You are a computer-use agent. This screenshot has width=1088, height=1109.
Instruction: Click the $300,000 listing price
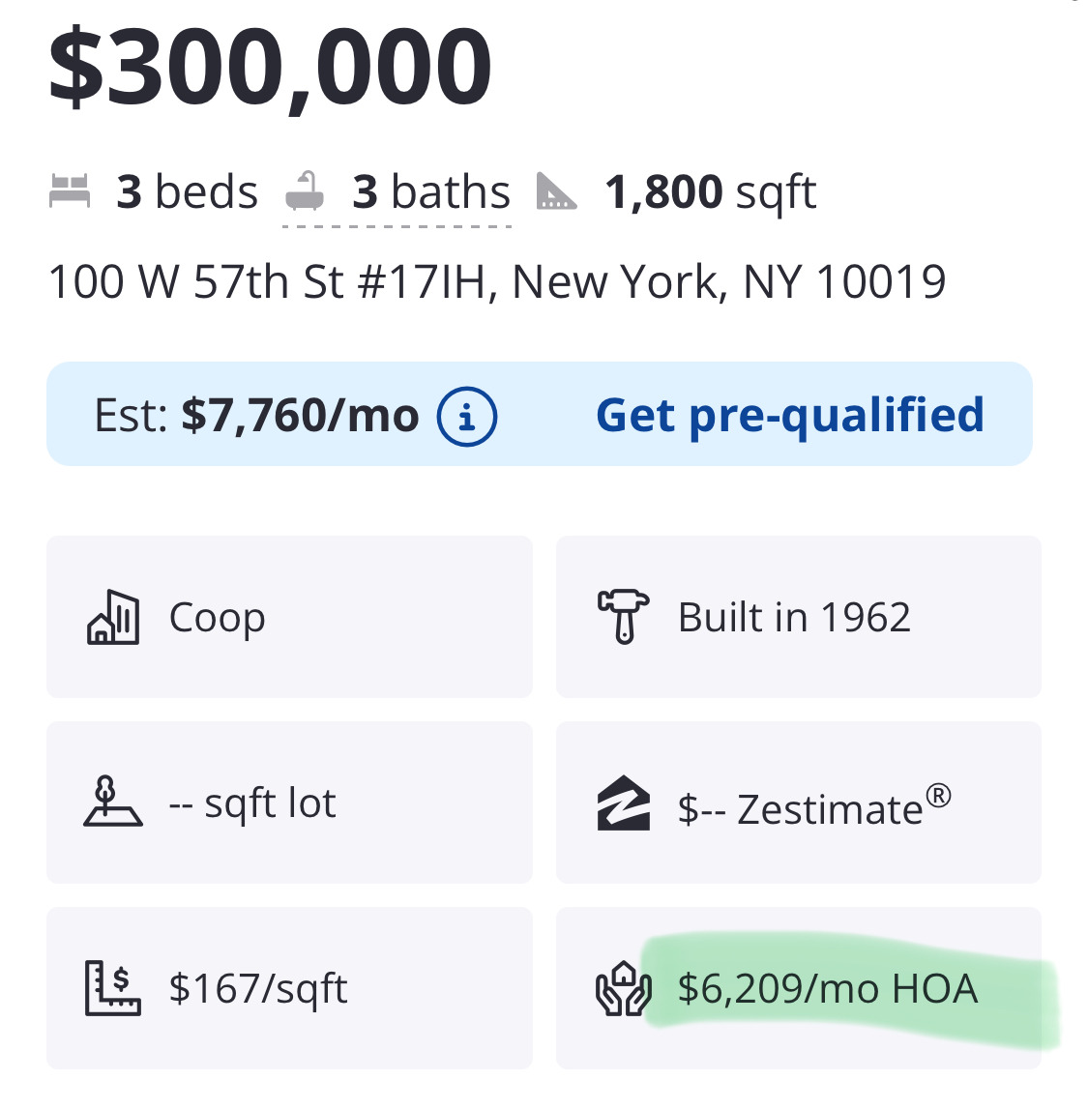271,68
